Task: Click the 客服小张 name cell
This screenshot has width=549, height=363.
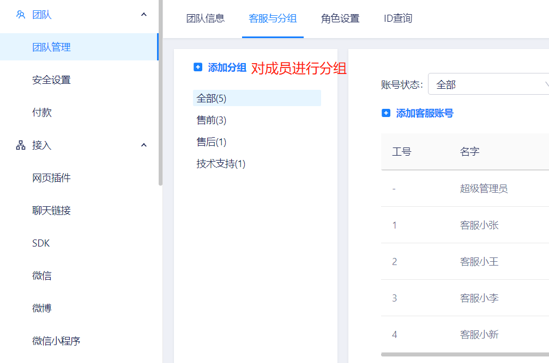Action: 479,225
